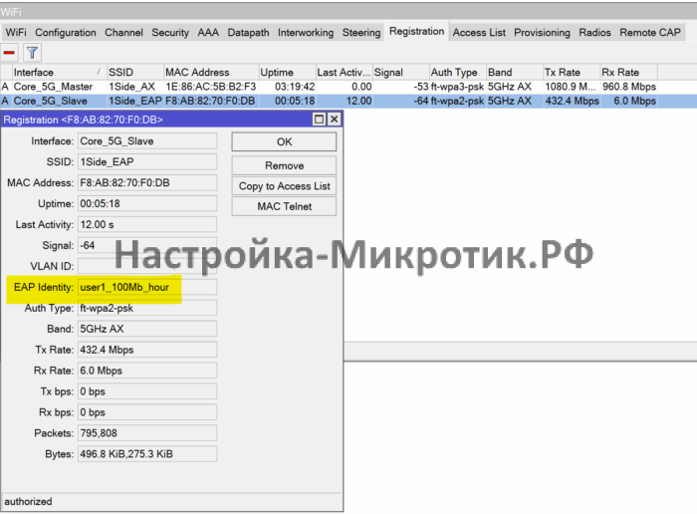Click the MAC Telnet button
Screen dimensions: 697x514
[x=284, y=206]
